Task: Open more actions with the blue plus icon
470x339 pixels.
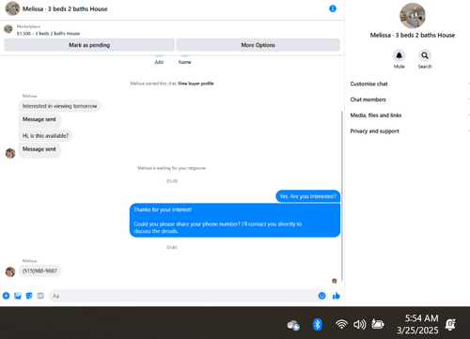Action: point(6,296)
